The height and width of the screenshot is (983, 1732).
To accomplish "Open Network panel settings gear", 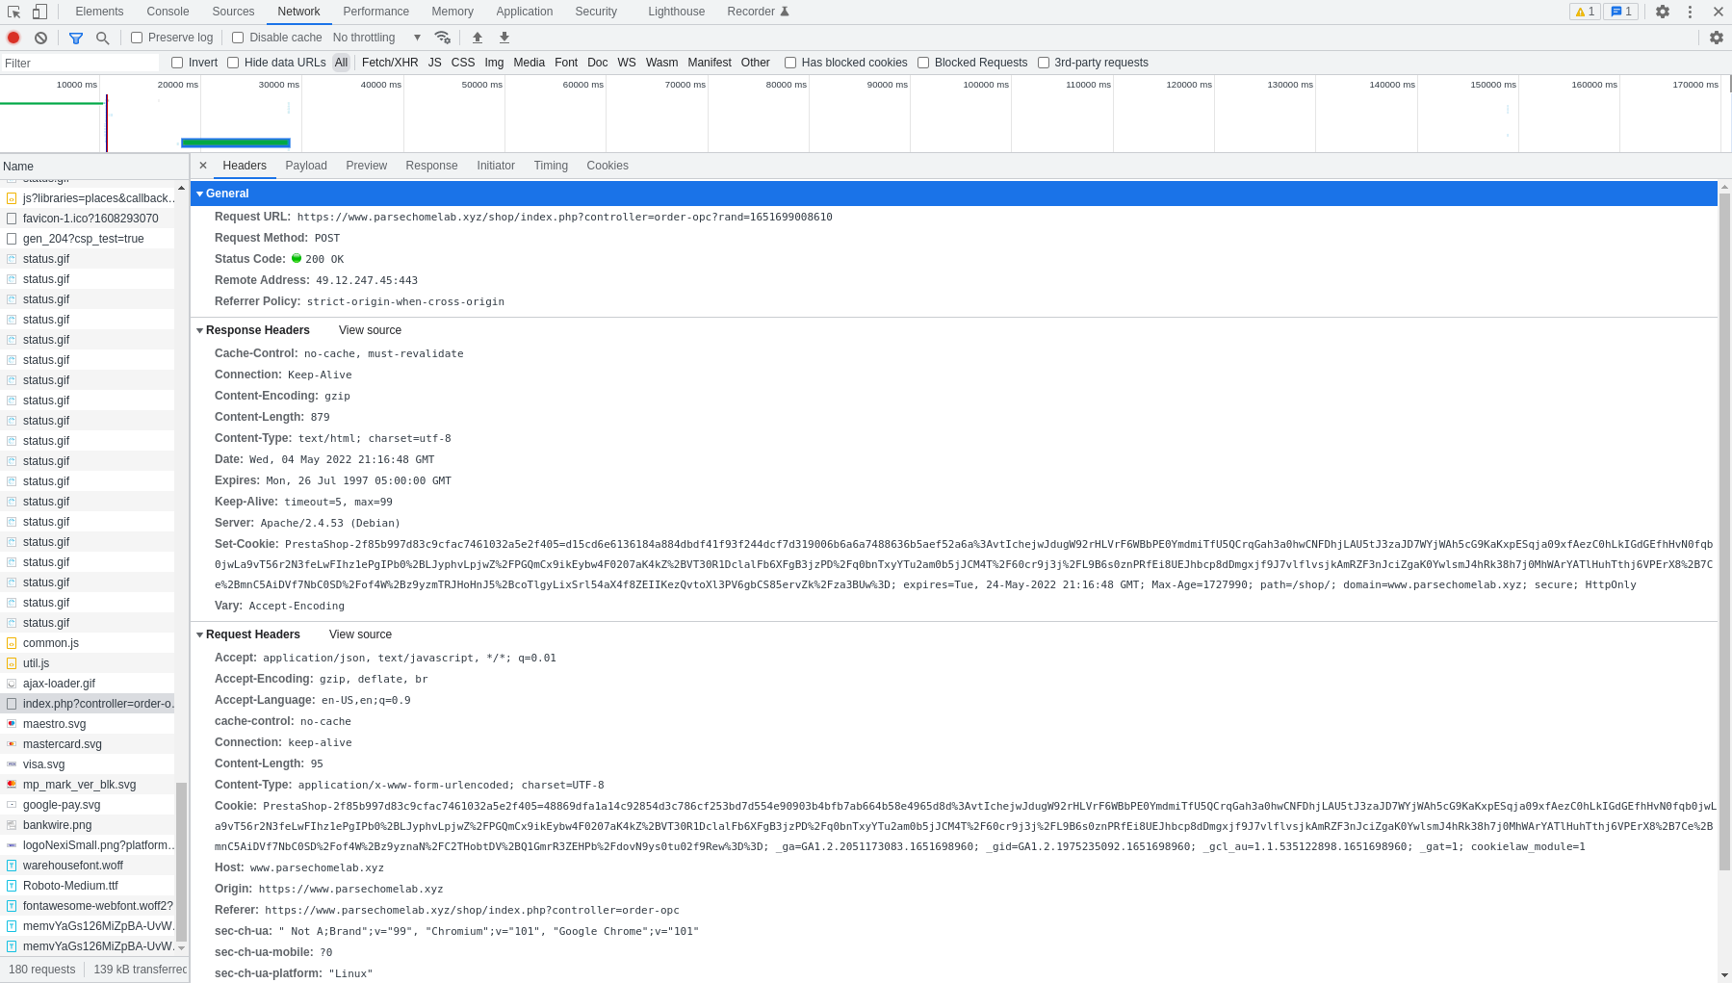I will 1717,38.
